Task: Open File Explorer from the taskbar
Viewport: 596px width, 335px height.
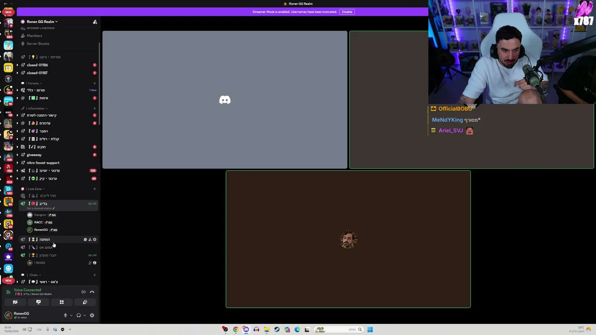Action: (x=266, y=330)
